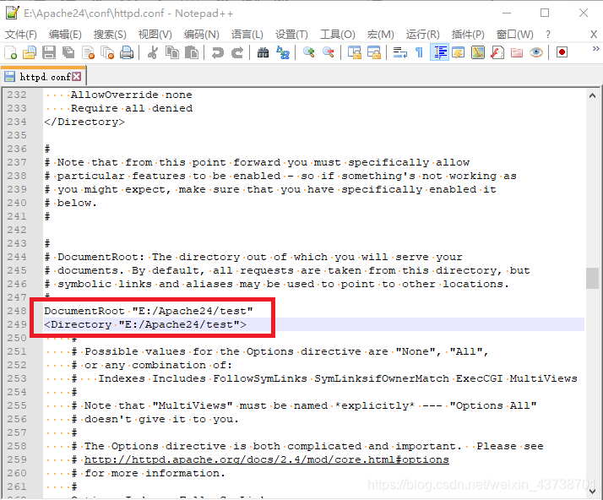Open the Function List icon

(x=497, y=52)
